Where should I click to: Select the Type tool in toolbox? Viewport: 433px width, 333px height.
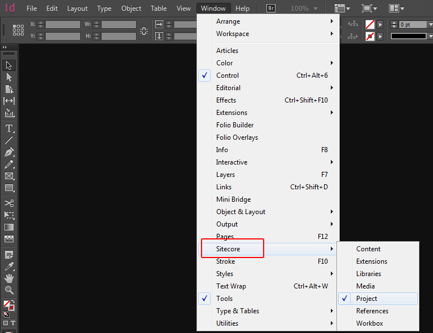(9, 128)
